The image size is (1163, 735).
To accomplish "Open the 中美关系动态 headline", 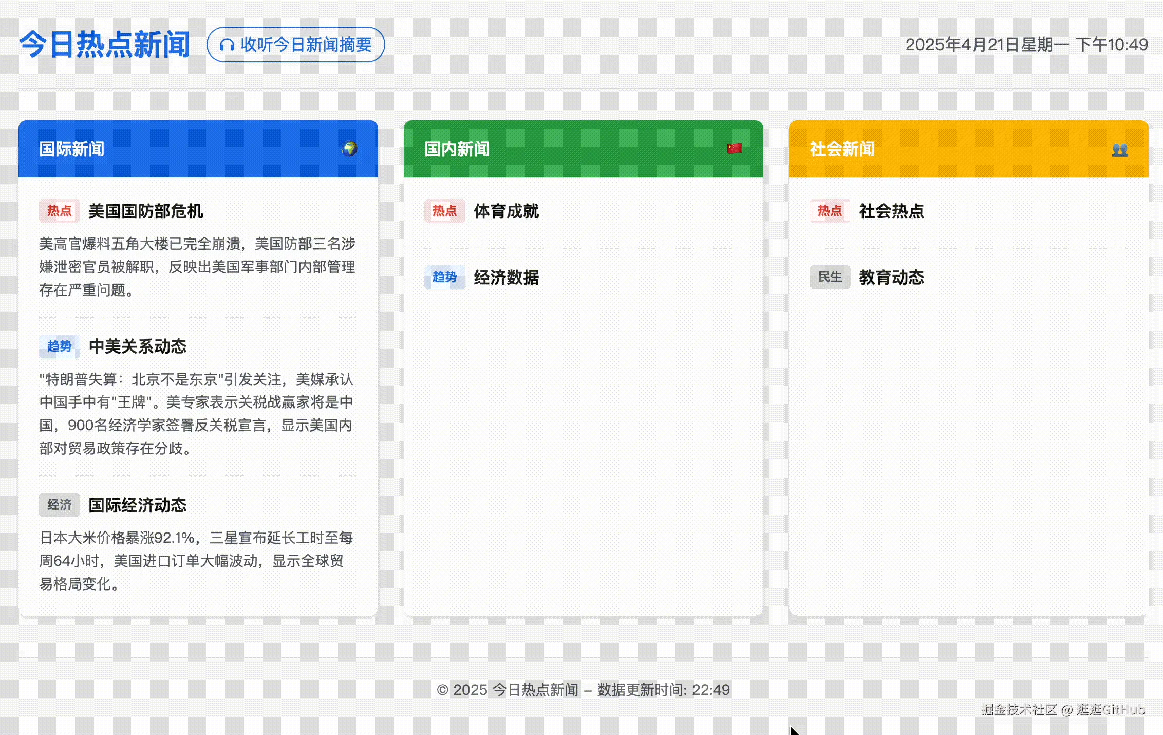I will point(138,346).
